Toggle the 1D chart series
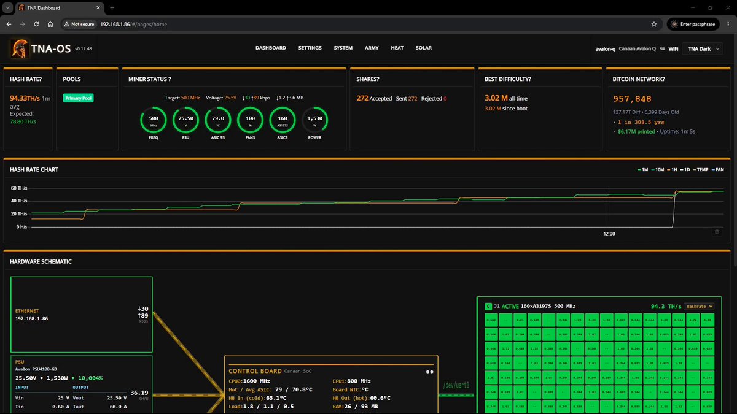The width and height of the screenshot is (737, 414). (686, 169)
